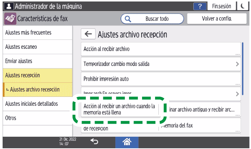Choose Enviar ajustes in left menu
Screen dimensions: 251x149
tap(36, 61)
